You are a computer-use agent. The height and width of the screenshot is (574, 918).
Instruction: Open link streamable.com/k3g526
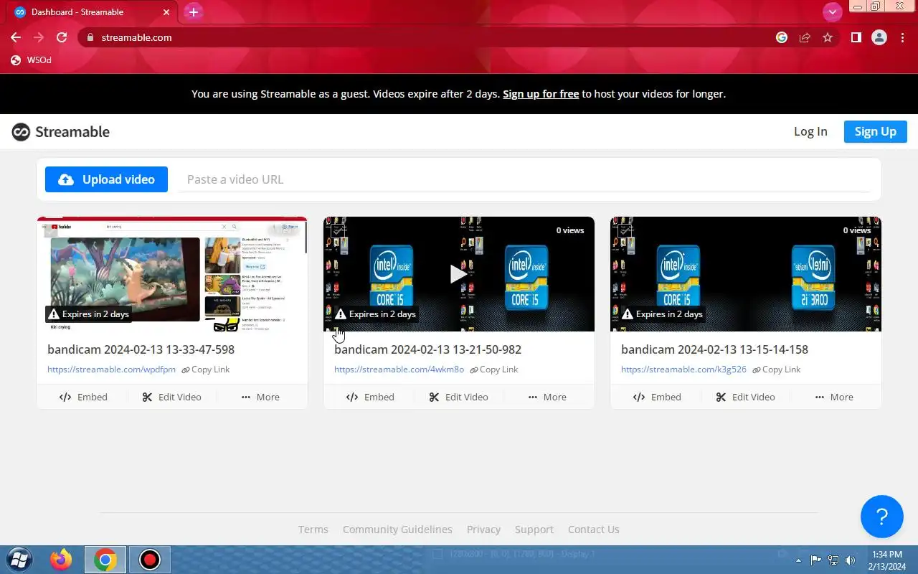[683, 370]
